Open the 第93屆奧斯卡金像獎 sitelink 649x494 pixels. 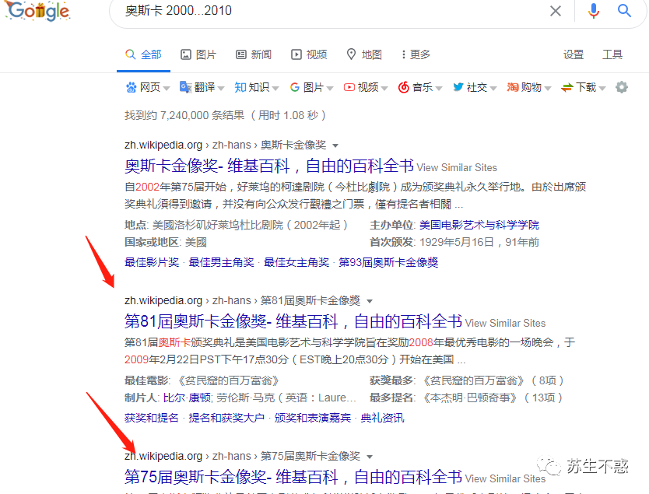coord(388,262)
